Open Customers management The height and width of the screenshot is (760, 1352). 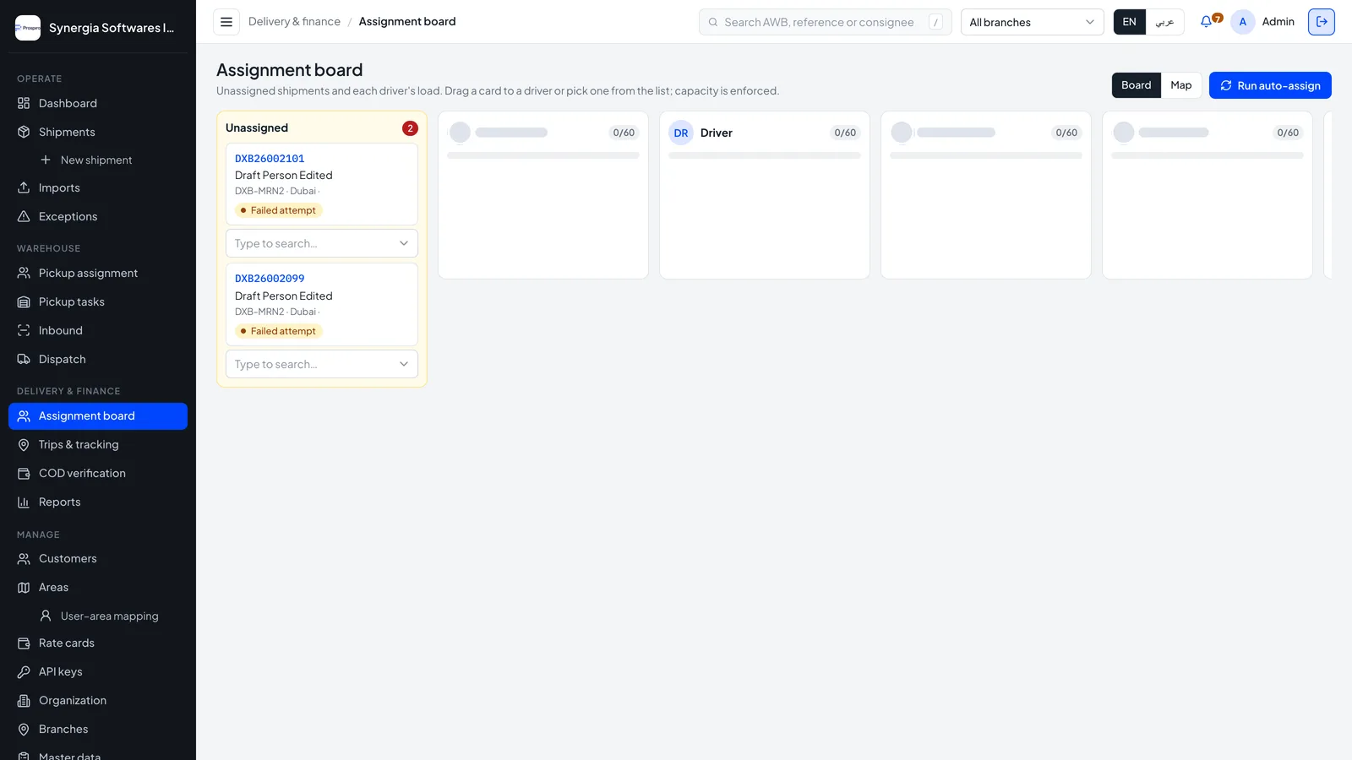tap(98, 558)
